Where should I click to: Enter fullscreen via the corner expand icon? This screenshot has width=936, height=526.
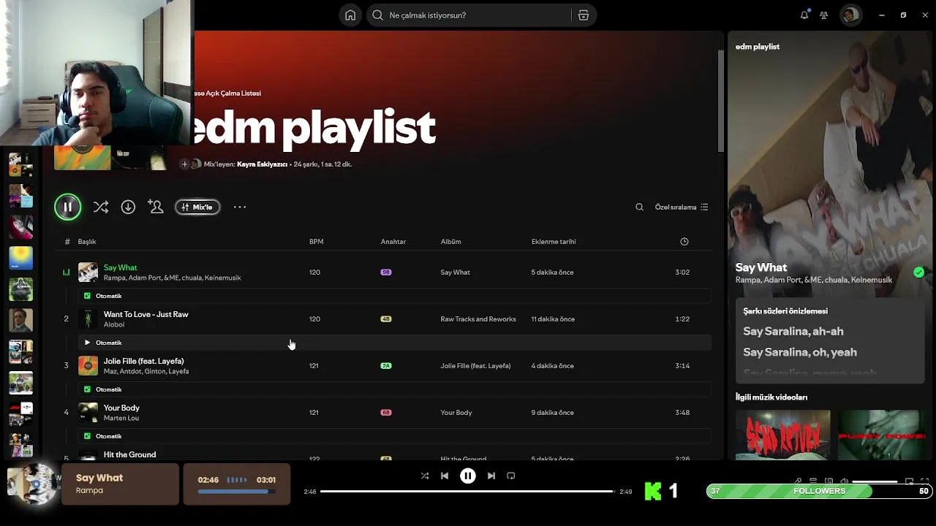[x=924, y=481]
